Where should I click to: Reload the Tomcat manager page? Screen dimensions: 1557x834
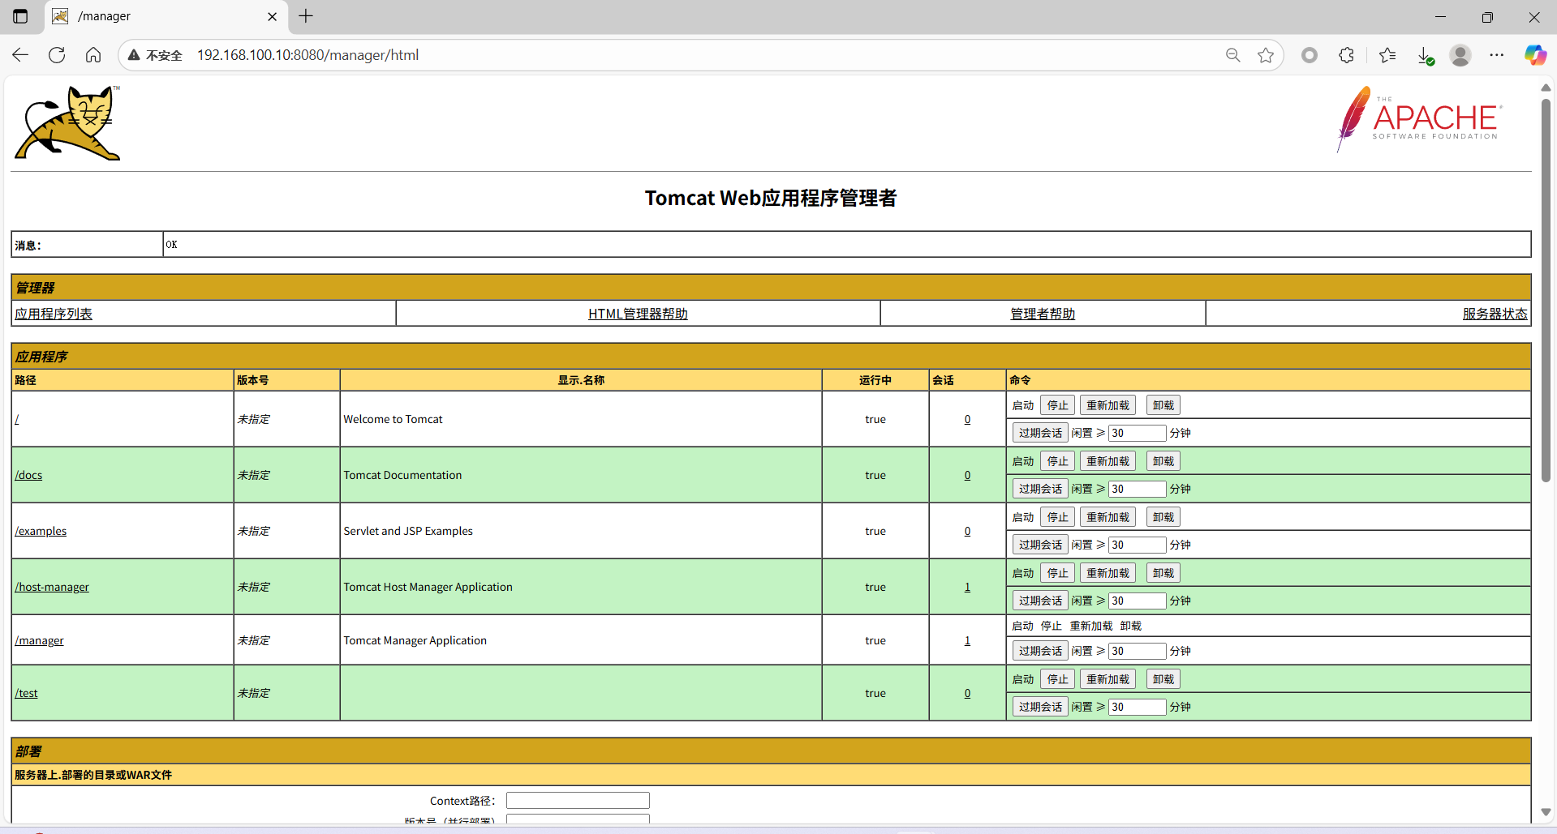click(x=57, y=55)
